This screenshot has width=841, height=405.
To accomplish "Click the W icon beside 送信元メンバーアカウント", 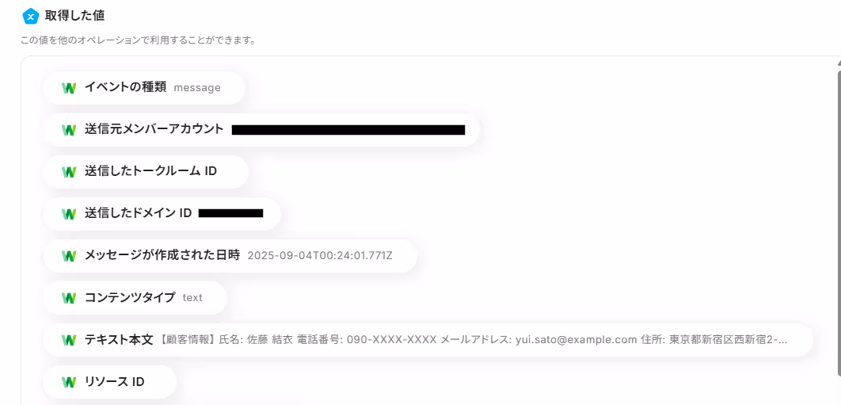I will [x=69, y=130].
